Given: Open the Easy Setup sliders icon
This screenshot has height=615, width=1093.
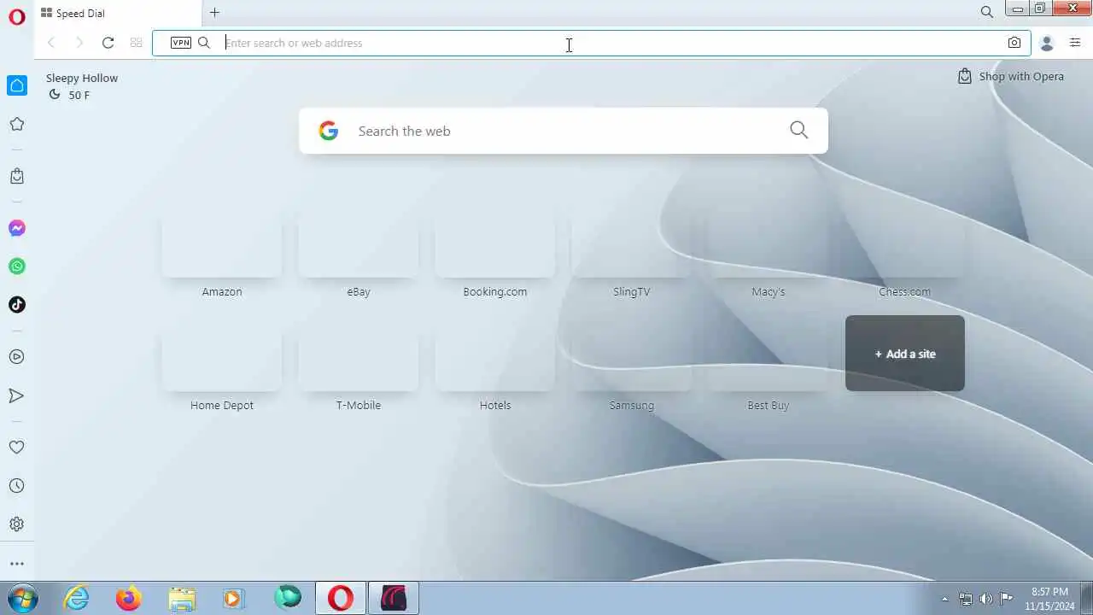Looking at the screenshot, I should (x=1075, y=43).
